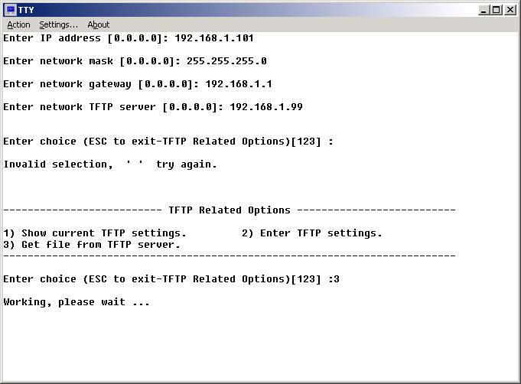Image resolution: width=521 pixels, height=384 pixels.
Task: Click the TTY title bar text
Action: 25,10
